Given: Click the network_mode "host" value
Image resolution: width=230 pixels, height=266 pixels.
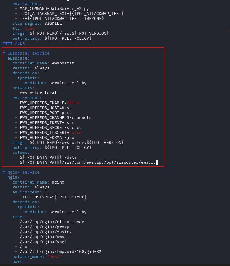Looking at the screenshot, I should pyautogui.click(x=54, y=257).
